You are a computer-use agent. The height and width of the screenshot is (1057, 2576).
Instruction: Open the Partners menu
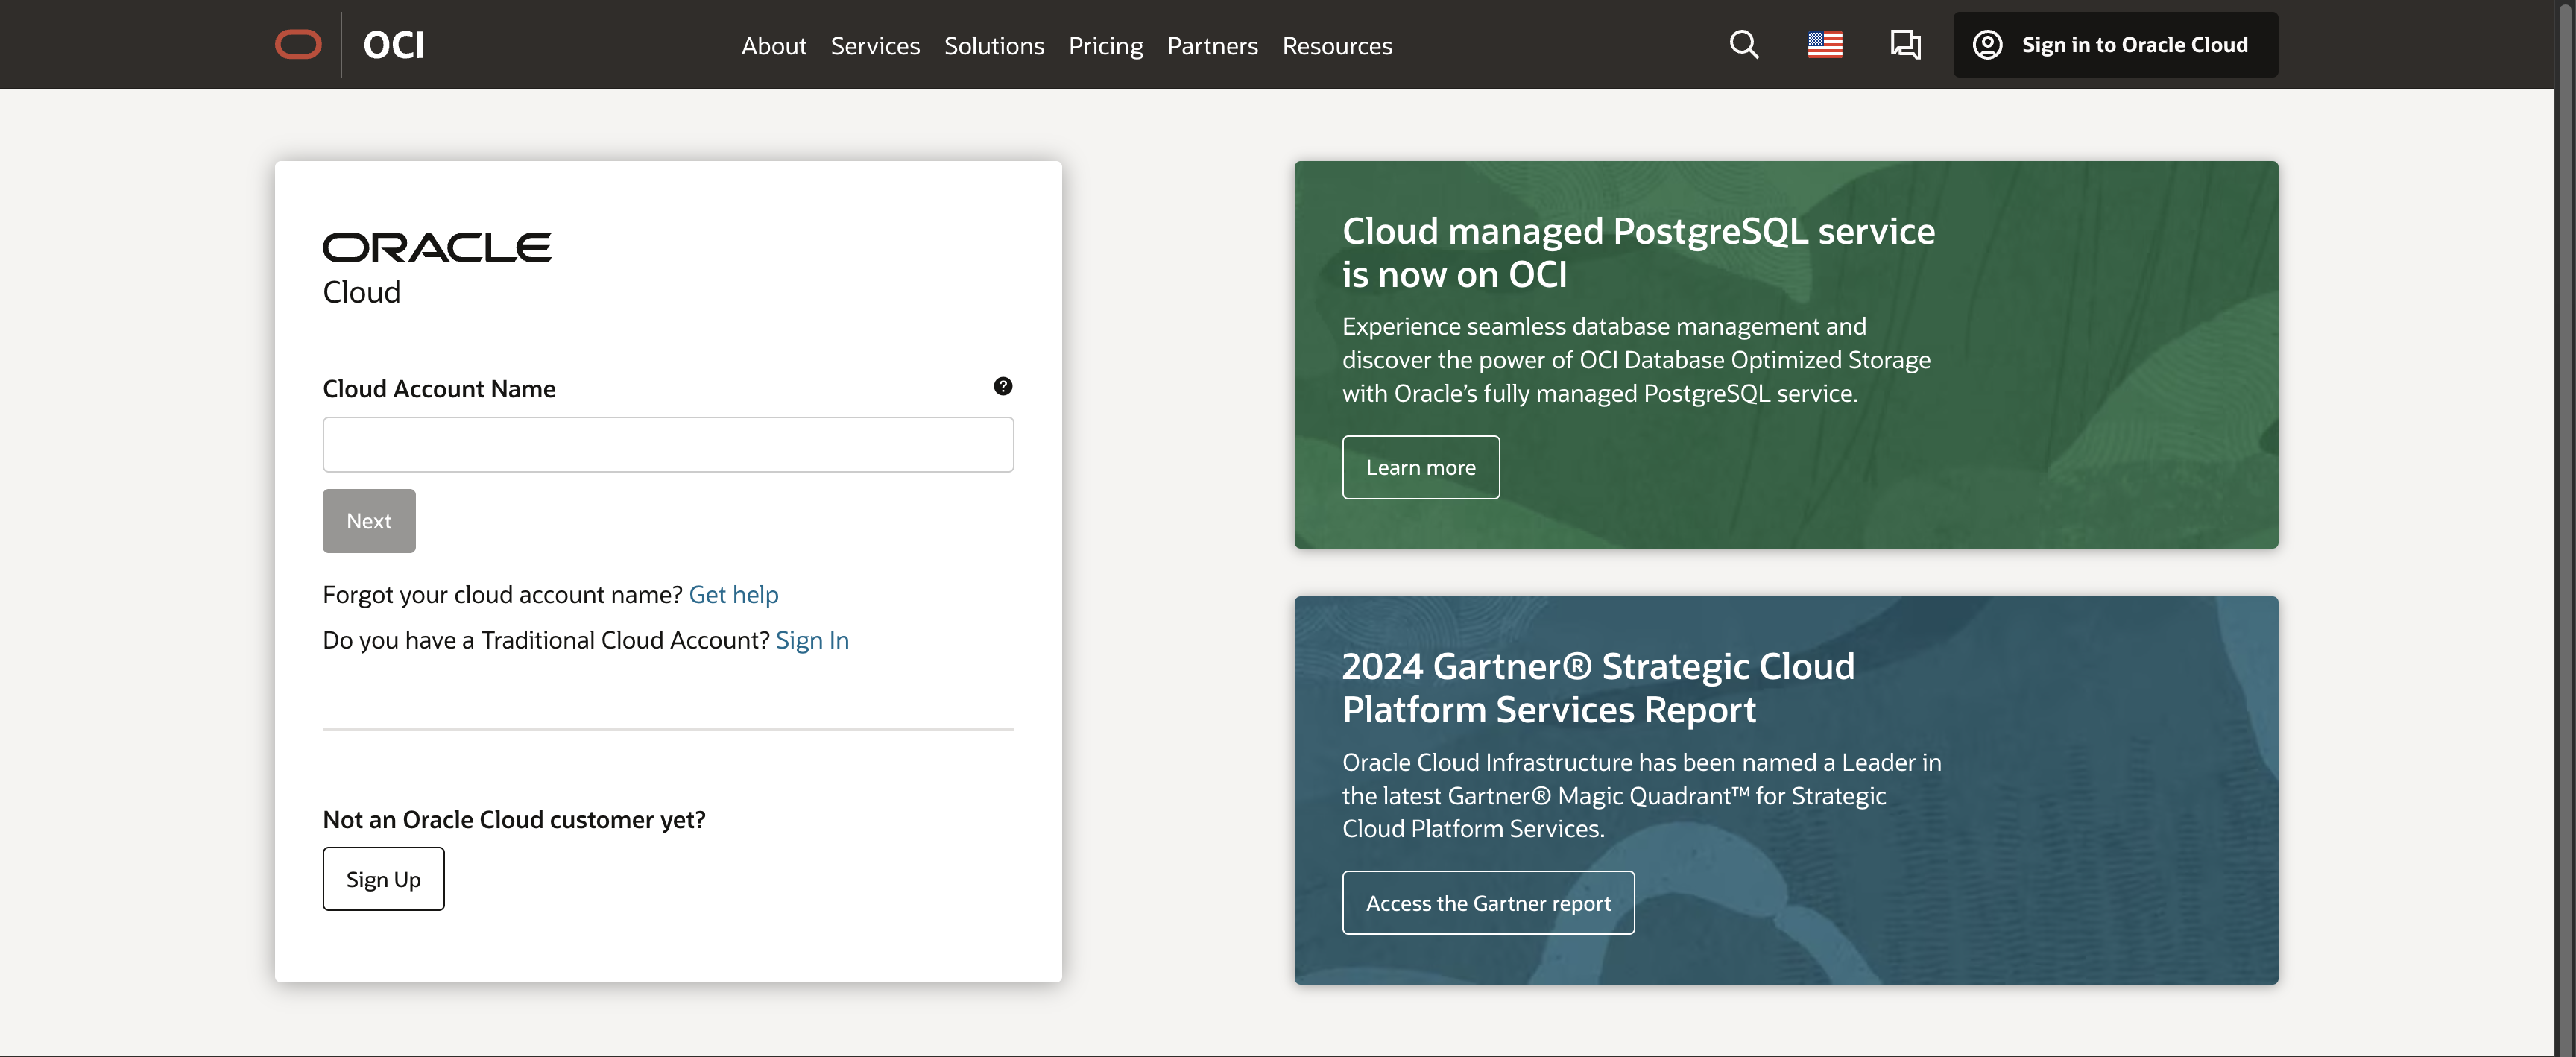click(x=1212, y=46)
